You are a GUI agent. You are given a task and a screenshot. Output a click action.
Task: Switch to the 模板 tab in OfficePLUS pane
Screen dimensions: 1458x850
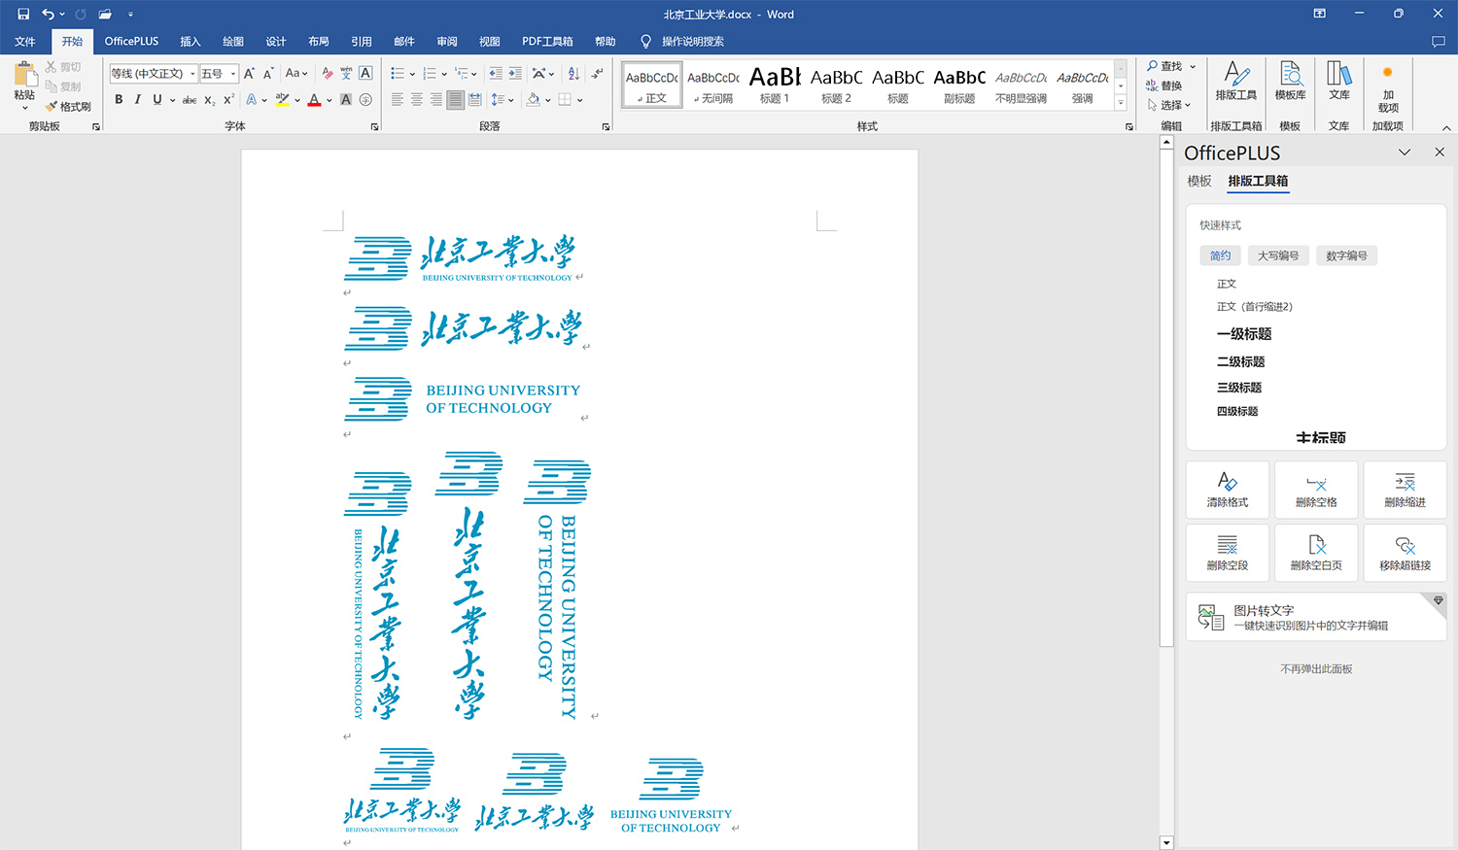[x=1199, y=182]
